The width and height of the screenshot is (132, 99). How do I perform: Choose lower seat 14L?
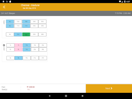pyautogui.click(x=27, y=49)
